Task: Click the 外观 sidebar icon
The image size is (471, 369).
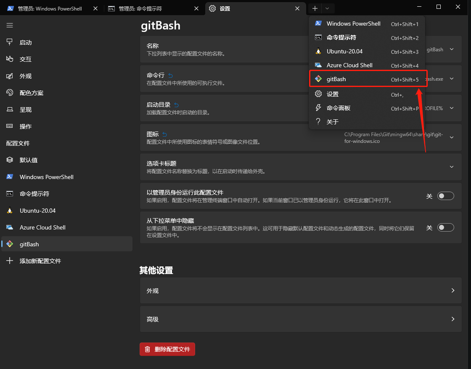Action: (x=10, y=76)
